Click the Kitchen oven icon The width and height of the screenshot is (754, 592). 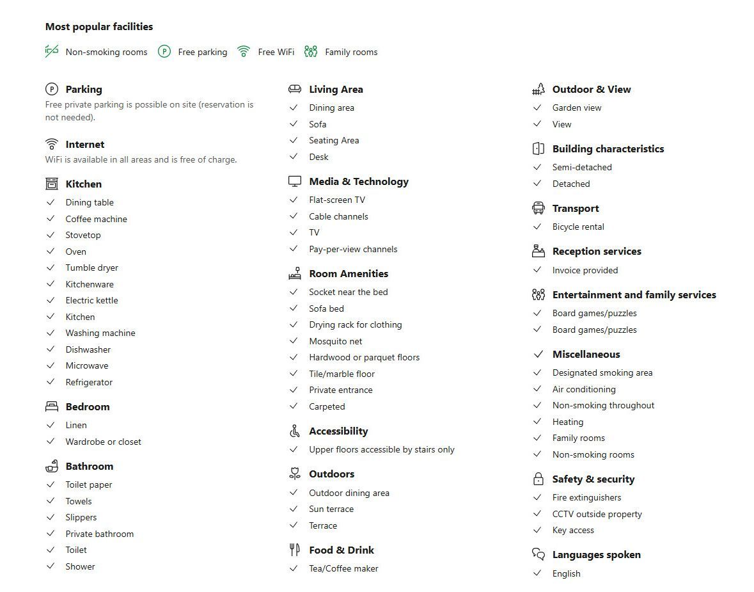(51, 184)
